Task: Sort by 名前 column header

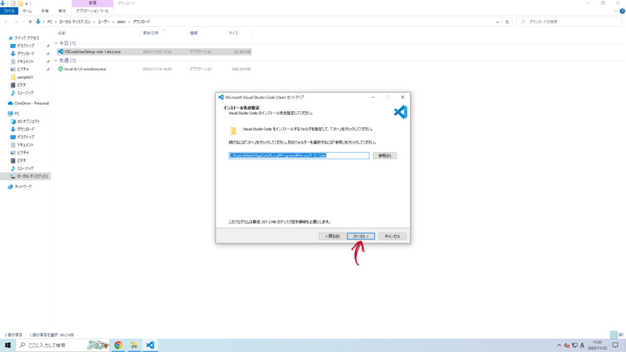Action: click(x=62, y=33)
